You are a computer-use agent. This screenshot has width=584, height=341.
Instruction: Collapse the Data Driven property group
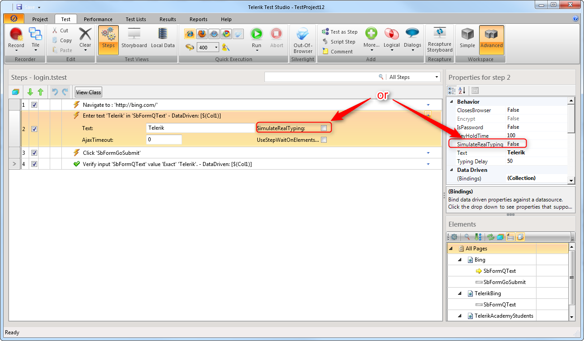pyautogui.click(x=451, y=170)
